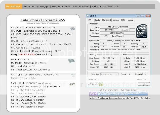This screenshot has width=160, height=115.
Task: Click the NB : Intel X58 rev 12 line
Action: pyautogui.click(x=23, y=66)
